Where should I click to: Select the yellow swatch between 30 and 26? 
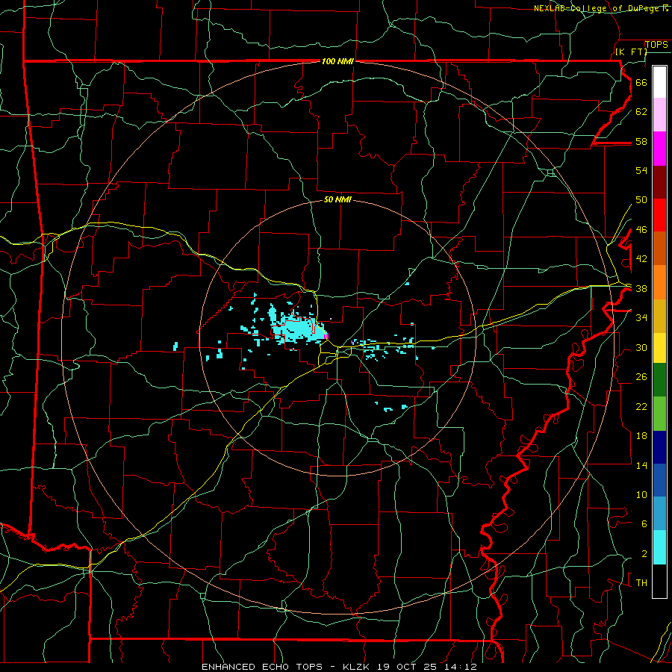click(x=659, y=348)
